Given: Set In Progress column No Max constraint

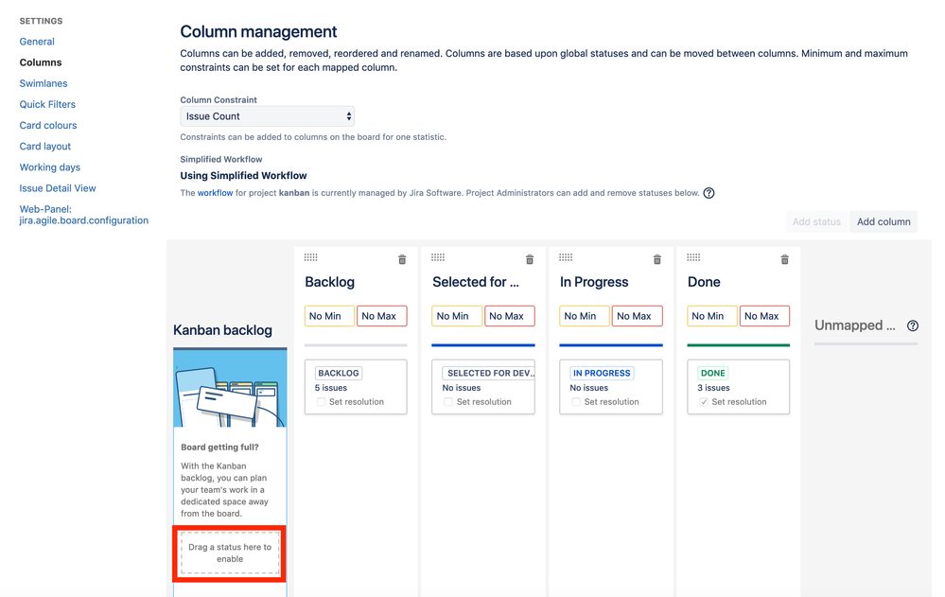Looking at the screenshot, I should [x=638, y=316].
